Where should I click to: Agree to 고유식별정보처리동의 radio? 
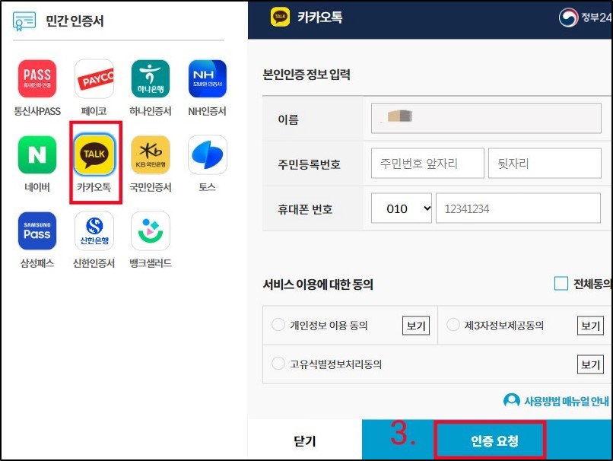point(278,364)
